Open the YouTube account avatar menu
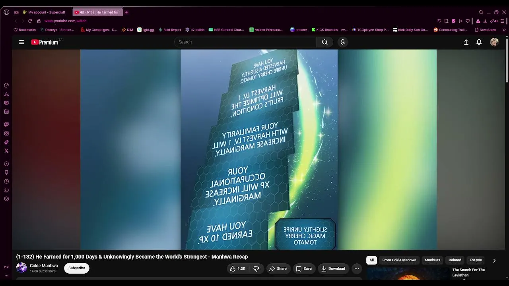509x286 pixels. (x=494, y=42)
